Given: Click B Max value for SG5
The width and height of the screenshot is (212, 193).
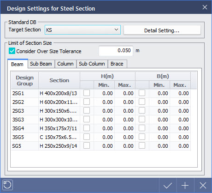Looking at the screenshot, I should pyautogui.click(x=180, y=146).
